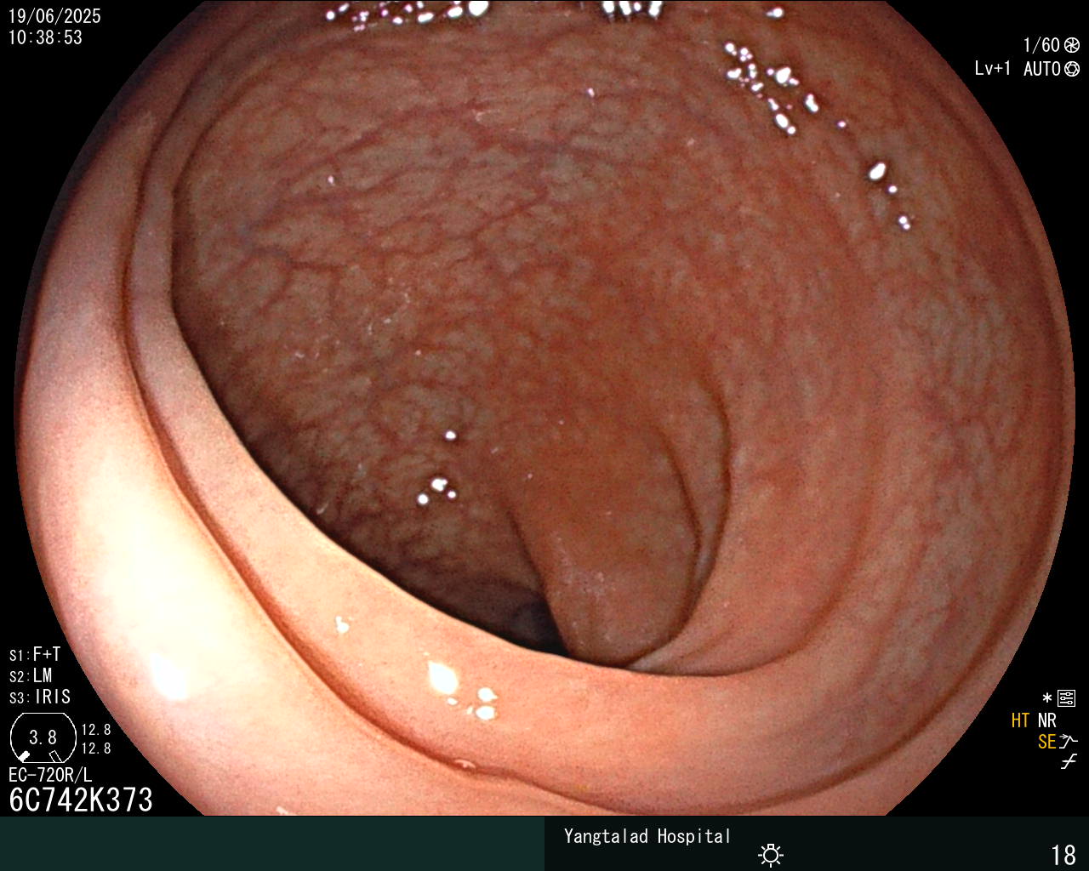Click the S1:F+T switch assignment
The image size is (1089, 871).
pos(35,655)
